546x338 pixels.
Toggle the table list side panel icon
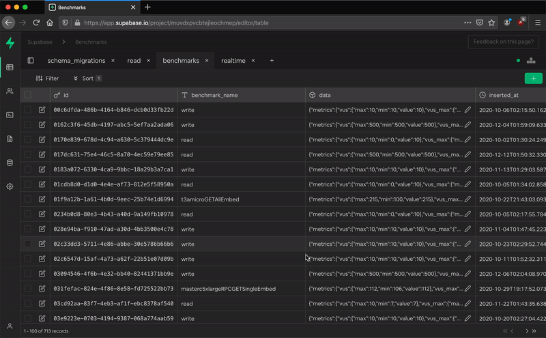[31, 61]
